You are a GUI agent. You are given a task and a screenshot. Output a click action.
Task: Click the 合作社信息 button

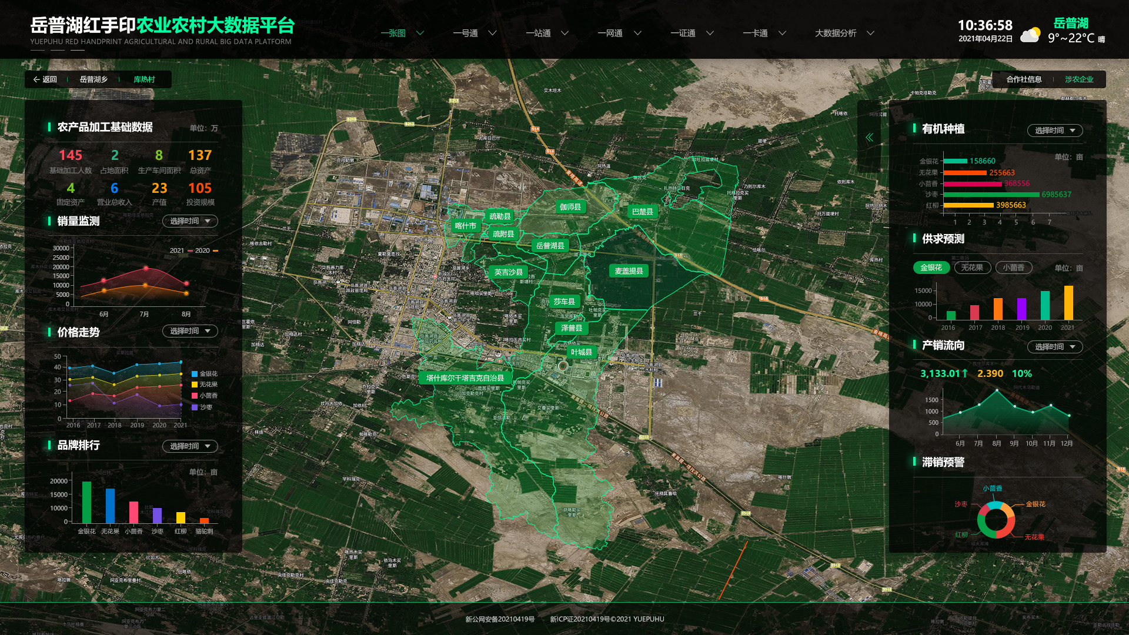[1024, 79]
